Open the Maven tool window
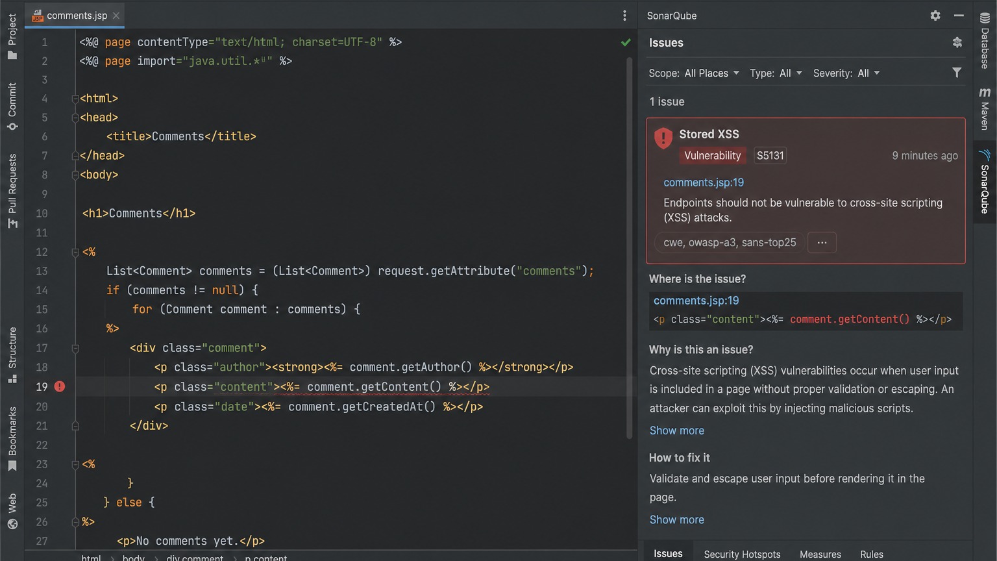The image size is (997, 561). [x=985, y=109]
